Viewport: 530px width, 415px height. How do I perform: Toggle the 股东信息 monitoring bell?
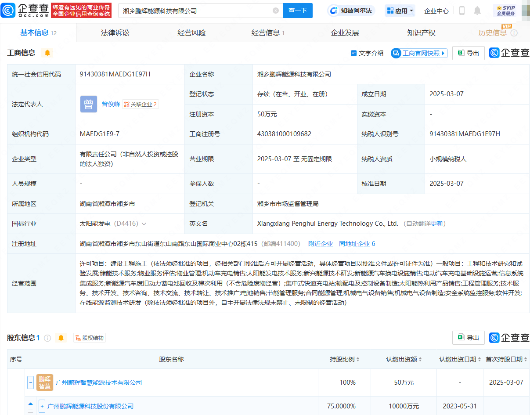pos(61,338)
